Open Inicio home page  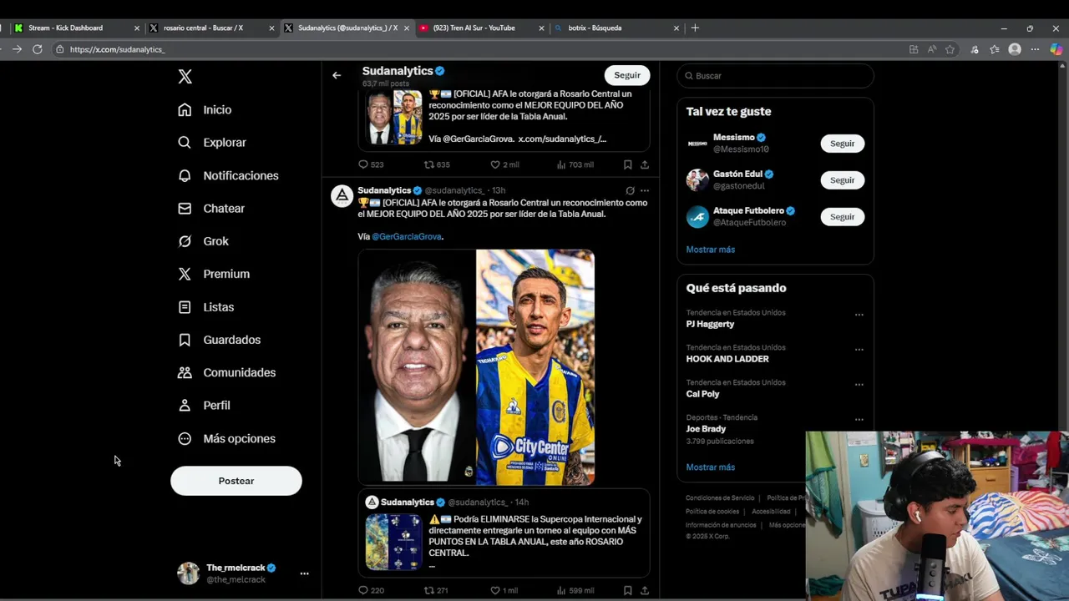(x=205, y=109)
